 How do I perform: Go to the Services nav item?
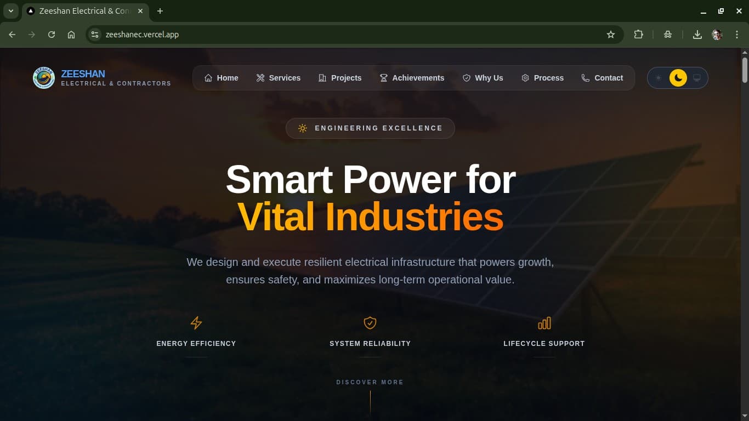pyautogui.click(x=279, y=78)
